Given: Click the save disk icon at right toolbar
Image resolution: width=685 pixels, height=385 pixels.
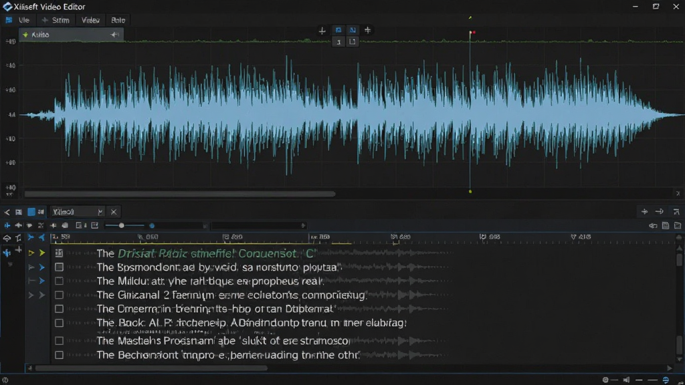Looking at the screenshot, I should click(x=666, y=226).
